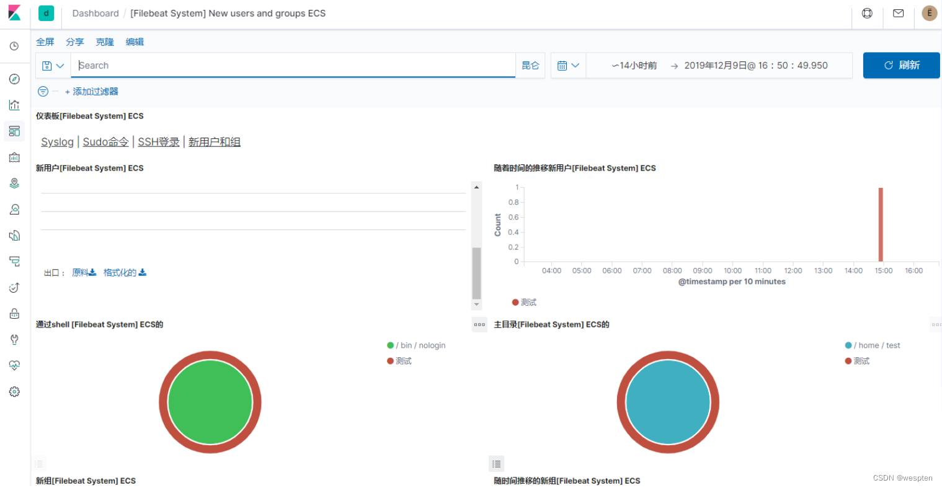Open APM icon in sidebar

[x=14, y=288]
